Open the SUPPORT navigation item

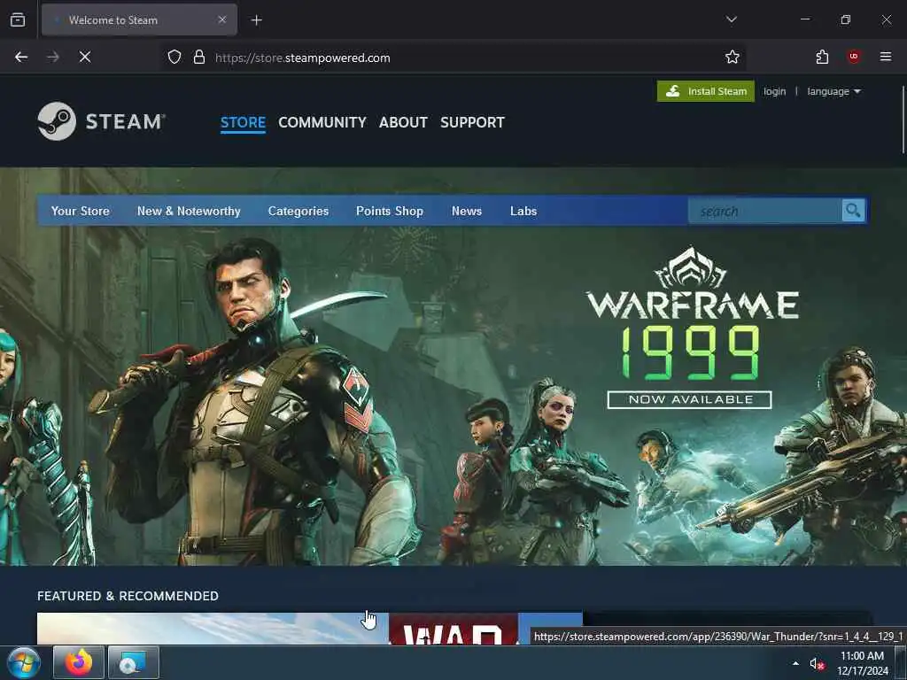point(473,122)
